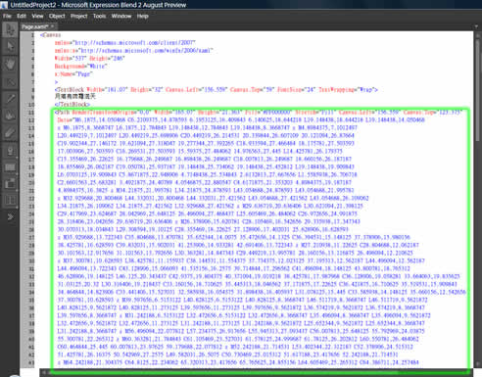Open the Object menu
482x377 pixels.
[57, 16]
